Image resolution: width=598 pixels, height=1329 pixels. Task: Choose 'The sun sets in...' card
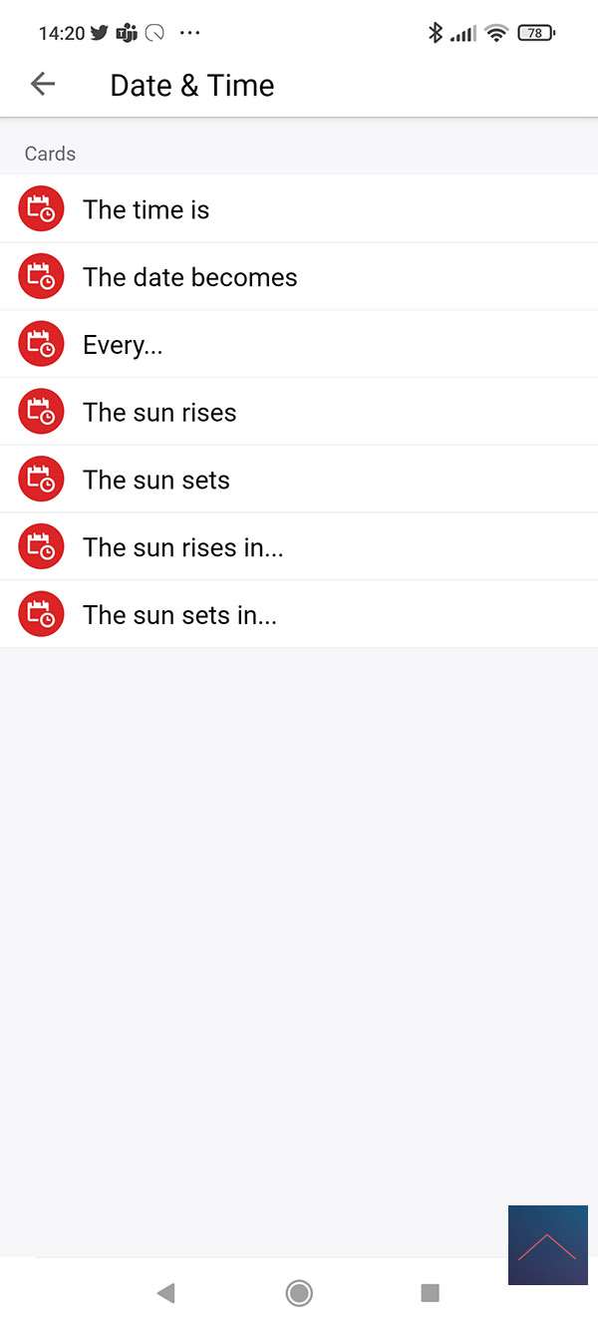180,614
